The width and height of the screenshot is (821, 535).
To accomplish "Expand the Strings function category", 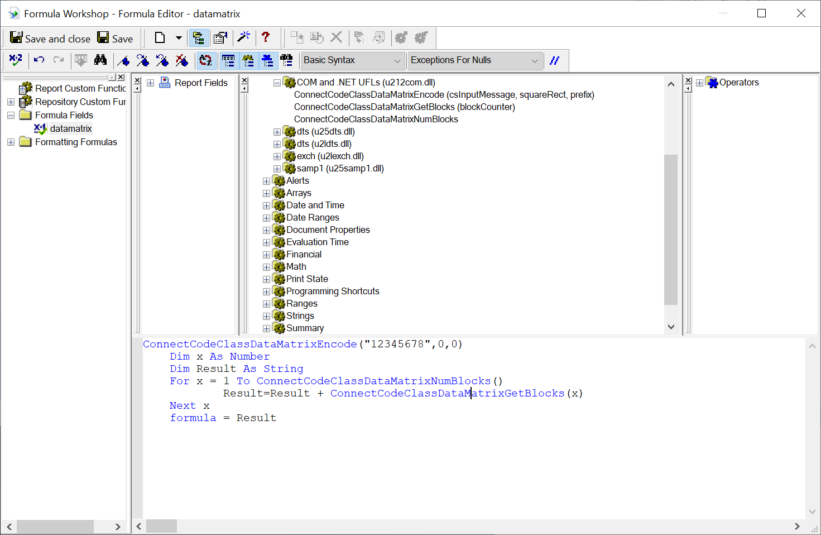I will (266, 316).
